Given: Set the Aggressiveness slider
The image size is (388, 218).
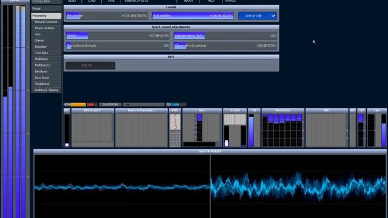Looking at the screenshot, I should pos(225,36).
